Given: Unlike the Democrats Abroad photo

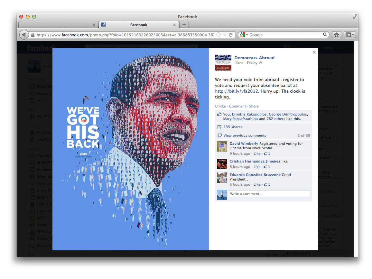Looking at the screenshot, I should pos(220,106).
